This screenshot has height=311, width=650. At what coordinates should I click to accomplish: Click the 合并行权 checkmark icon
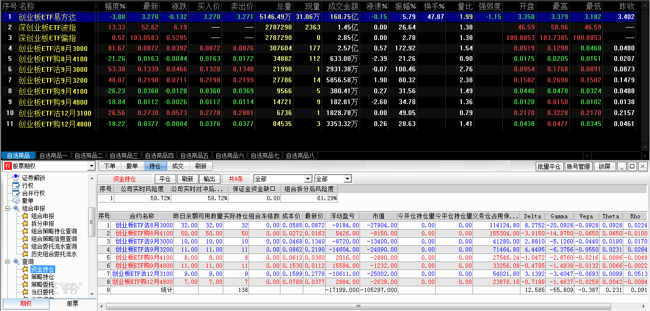click(x=16, y=193)
